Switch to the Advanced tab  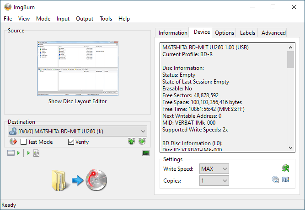point(273,32)
